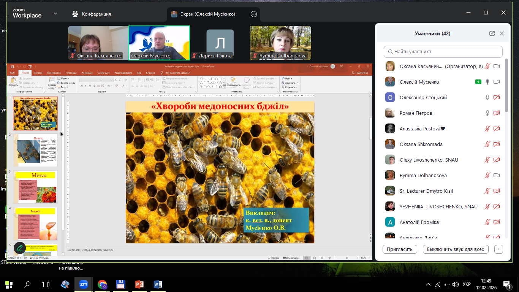Pop out the Участники panel
Image resolution: width=519 pixels, height=292 pixels.
(492, 33)
